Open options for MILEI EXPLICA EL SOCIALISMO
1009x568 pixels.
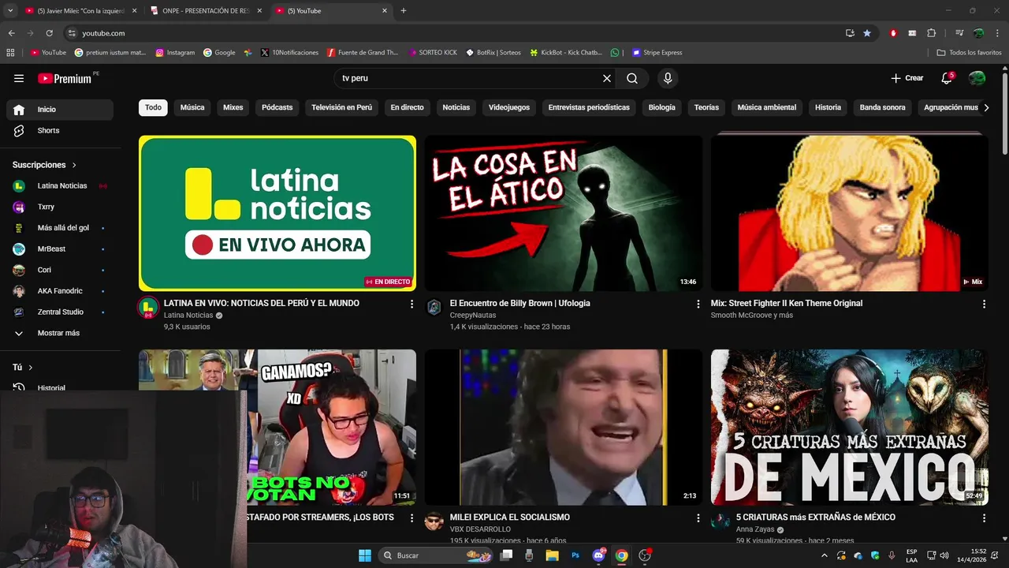(698, 518)
